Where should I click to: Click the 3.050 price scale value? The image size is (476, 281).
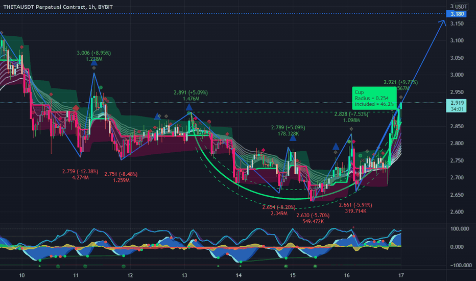click(457, 58)
